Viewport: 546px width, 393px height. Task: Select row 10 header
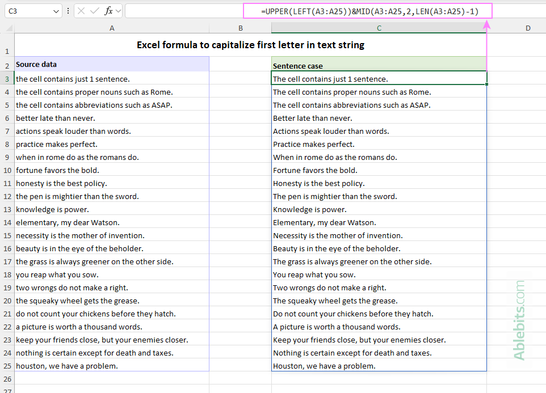click(7, 171)
